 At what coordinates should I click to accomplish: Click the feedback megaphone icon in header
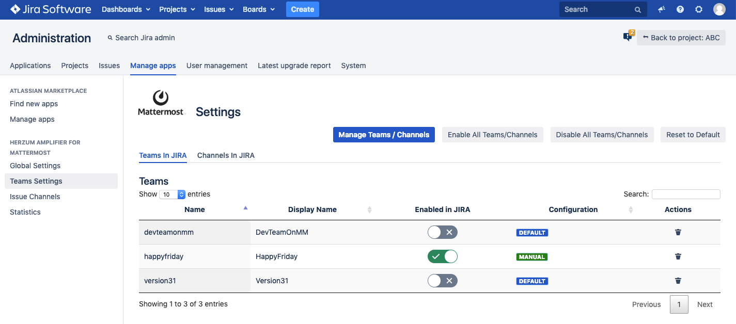[x=662, y=9]
